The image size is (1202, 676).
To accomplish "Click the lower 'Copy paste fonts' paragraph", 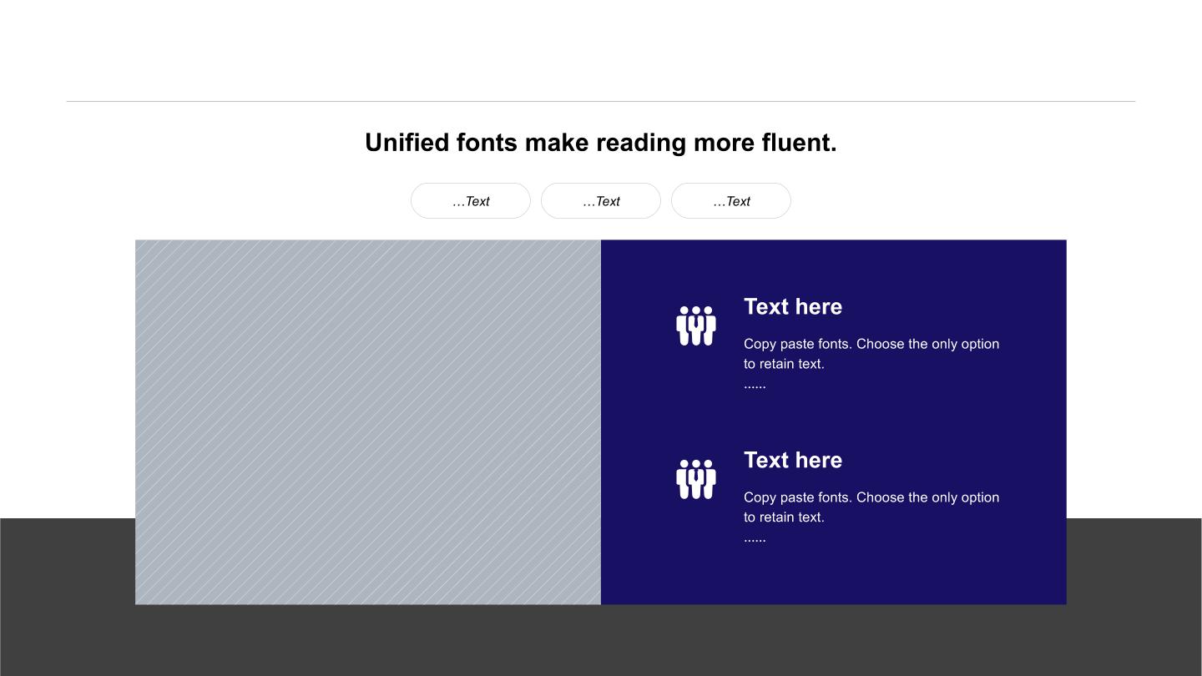I will pos(871,517).
